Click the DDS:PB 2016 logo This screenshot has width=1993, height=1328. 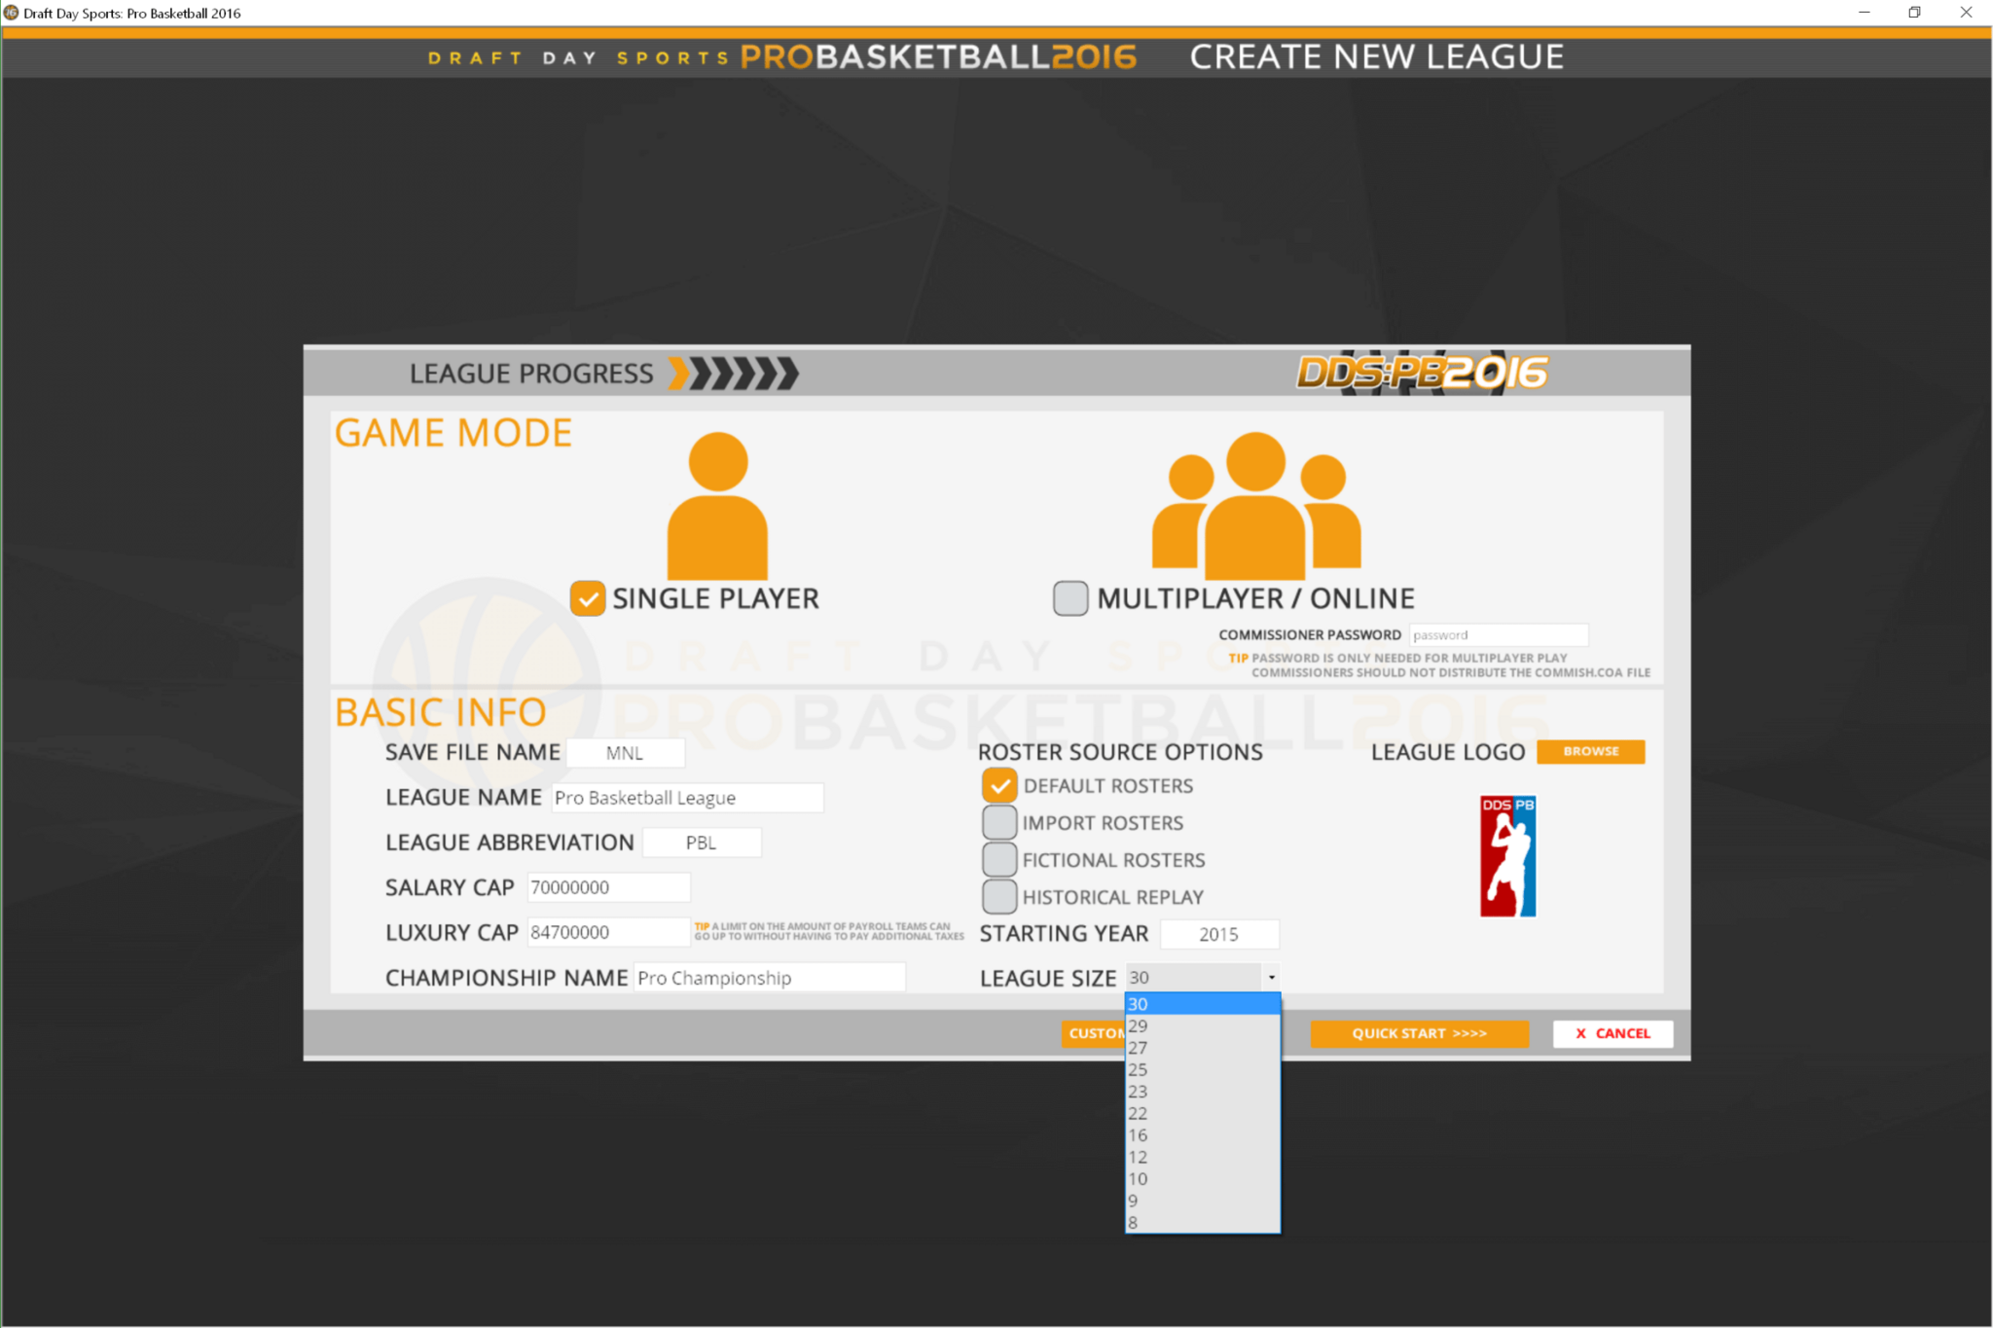[1422, 373]
